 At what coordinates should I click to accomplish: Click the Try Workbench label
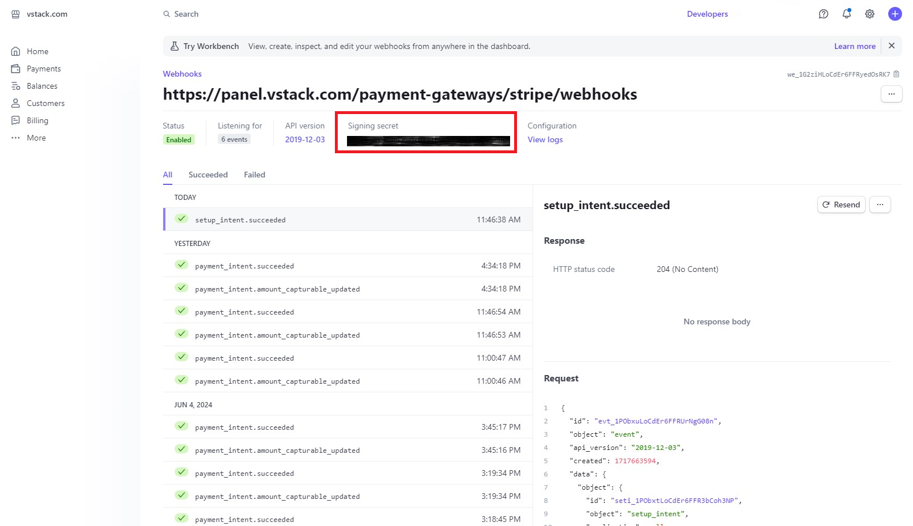point(211,46)
